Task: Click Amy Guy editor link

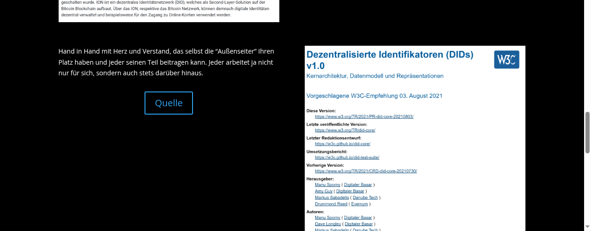Action: (324, 191)
